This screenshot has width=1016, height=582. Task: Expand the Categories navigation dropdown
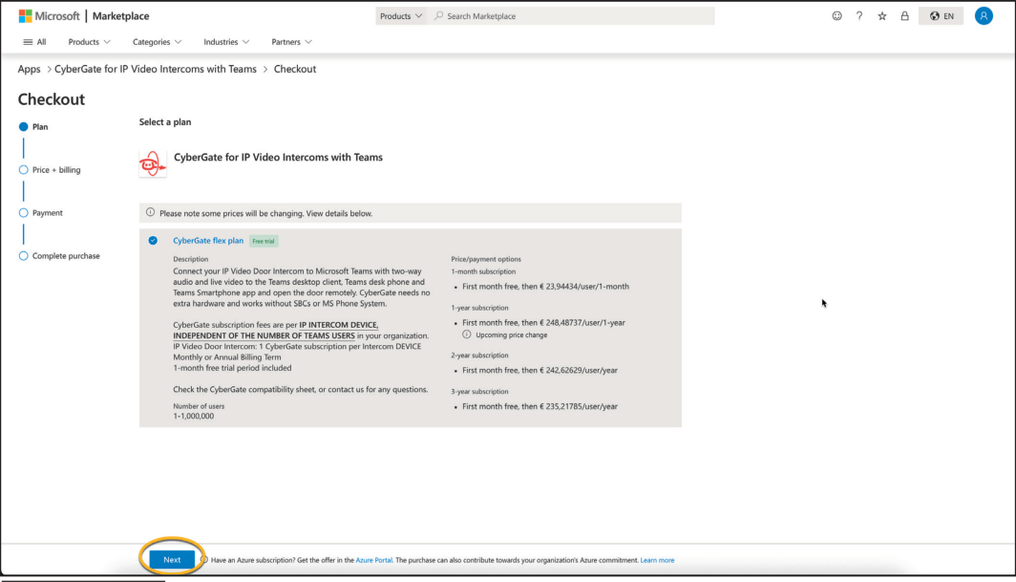157,42
